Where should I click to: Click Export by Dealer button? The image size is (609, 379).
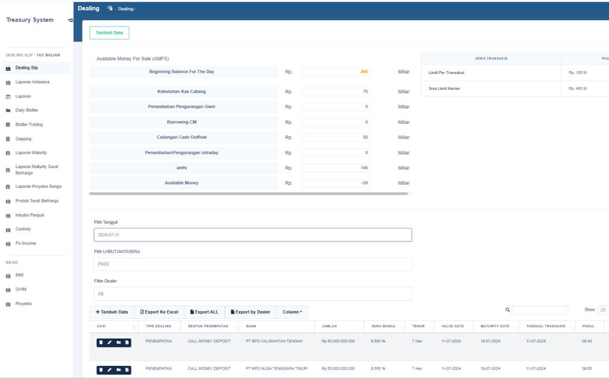point(251,312)
